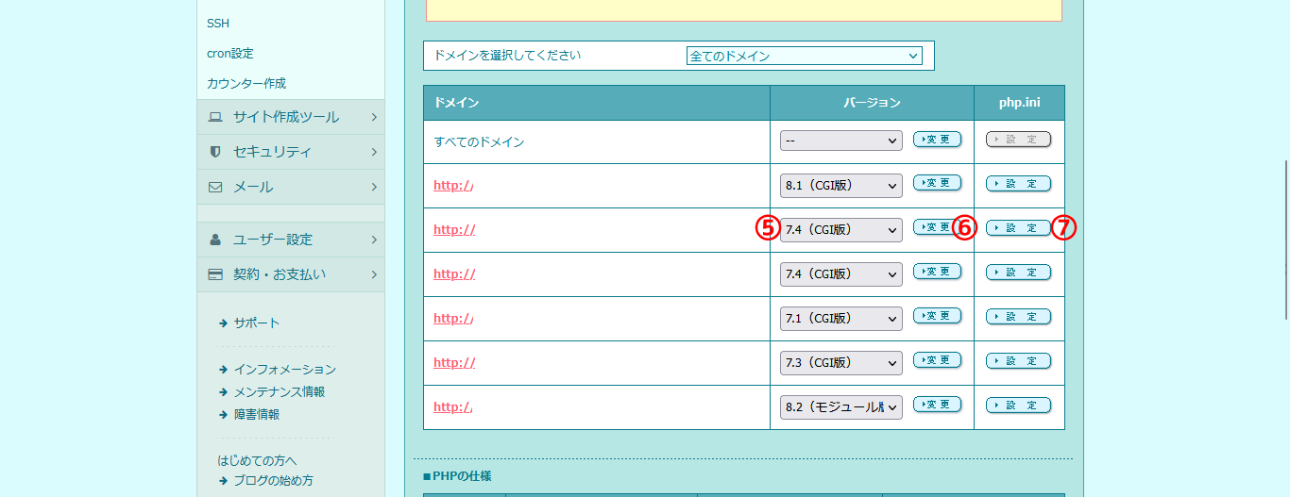Open the 7.1（CGI版） version dropdown
The height and width of the screenshot is (497, 1290).
[840, 319]
